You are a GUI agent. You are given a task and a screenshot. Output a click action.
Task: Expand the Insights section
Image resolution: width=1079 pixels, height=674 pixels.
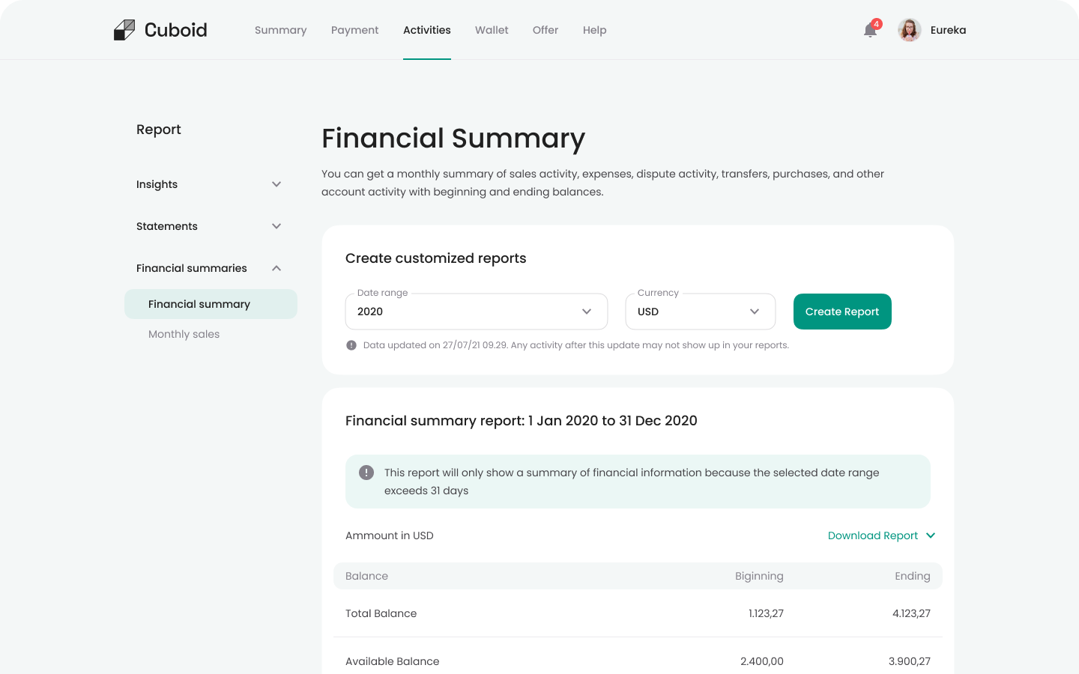pos(276,184)
